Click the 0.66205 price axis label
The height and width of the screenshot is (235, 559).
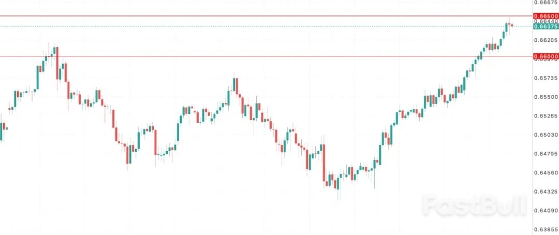coord(545,40)
